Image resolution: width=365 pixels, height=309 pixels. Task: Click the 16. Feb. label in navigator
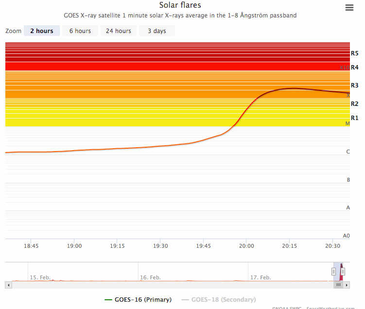(150, 277)
